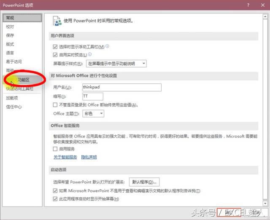270x220 pixels.
Task: Enable the 启用服务 checkbox
Action: pos(55,149)
